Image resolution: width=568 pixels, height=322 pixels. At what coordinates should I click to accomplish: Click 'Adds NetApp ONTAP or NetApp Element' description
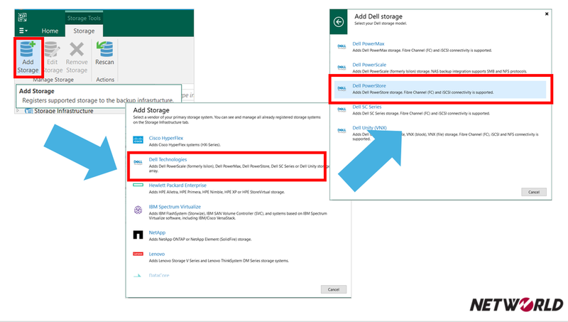pos(200,240)
